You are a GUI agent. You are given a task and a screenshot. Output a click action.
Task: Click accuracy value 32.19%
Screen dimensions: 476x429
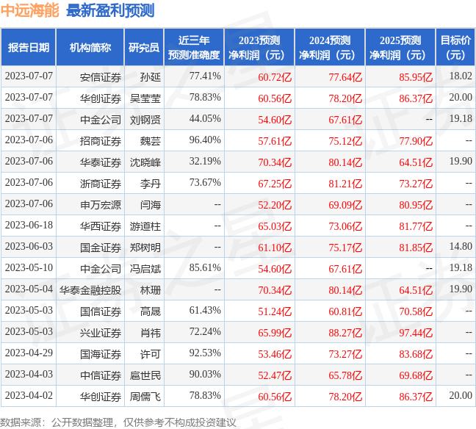pos(205,161)
